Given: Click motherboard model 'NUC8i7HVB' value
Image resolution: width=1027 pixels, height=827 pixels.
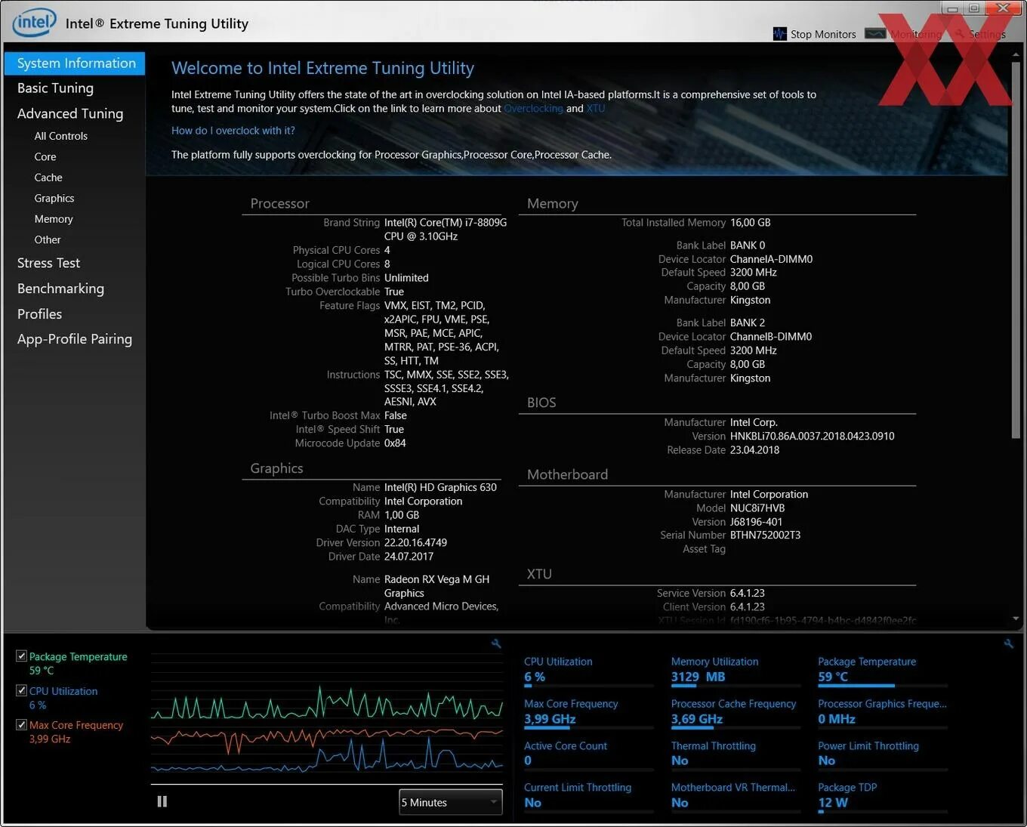Looking at the screenshot, I should [757, 508].
